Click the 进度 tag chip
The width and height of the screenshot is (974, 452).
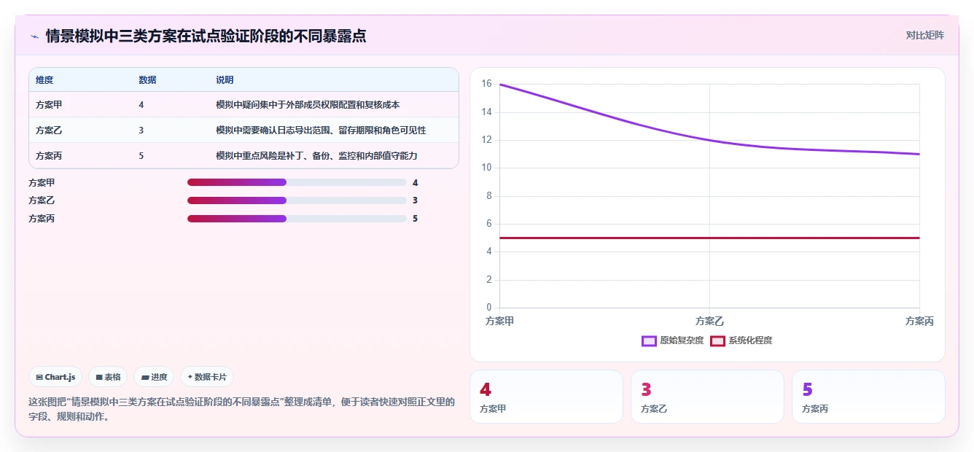[154, 377]
